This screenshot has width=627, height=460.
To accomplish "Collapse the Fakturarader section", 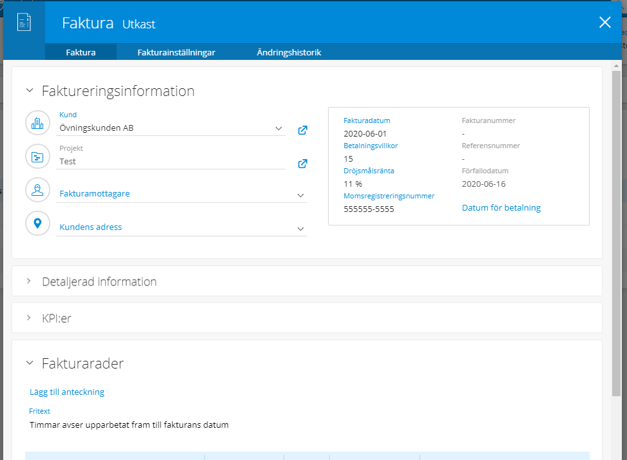I will [x=29, y=363].
